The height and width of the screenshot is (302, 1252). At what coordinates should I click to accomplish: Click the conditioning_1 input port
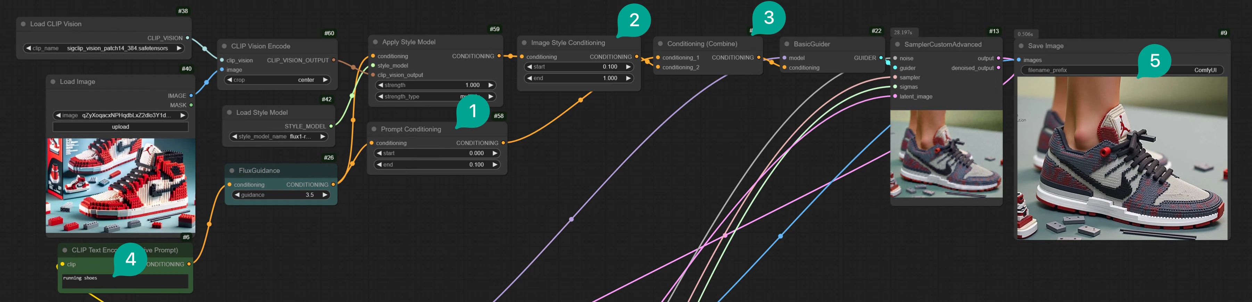coord(658,57)
